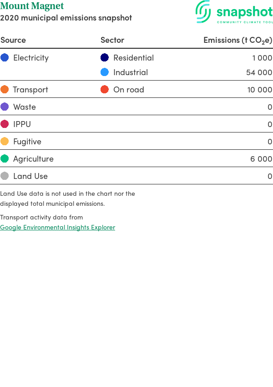The width and height of the screenshot is (273, 387).
Task: Click the Emissions column header
Action: [238, 40]
